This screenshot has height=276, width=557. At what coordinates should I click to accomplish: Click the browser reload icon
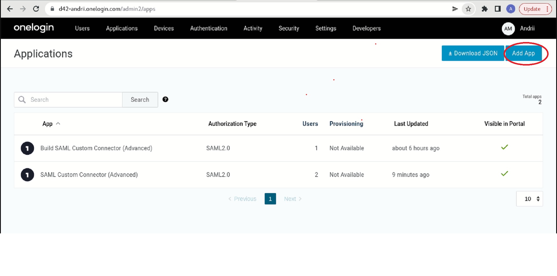point(36,9)
